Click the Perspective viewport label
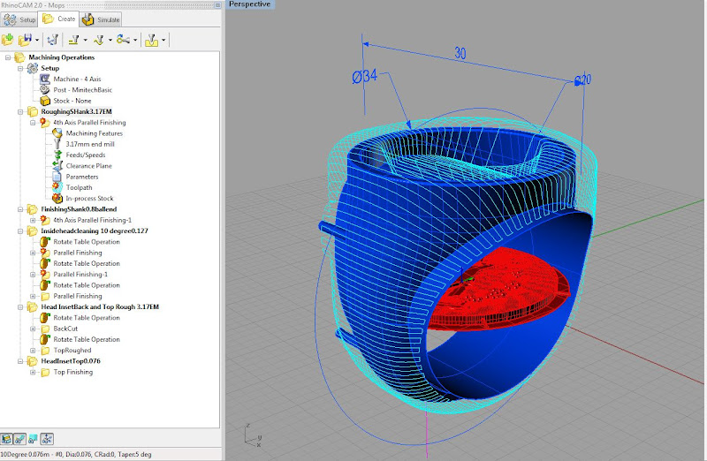 coord(251,4)
